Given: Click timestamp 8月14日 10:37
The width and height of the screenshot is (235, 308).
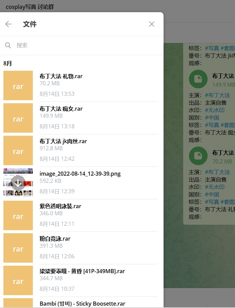Looking at the screenshot, I should point(57,289).
